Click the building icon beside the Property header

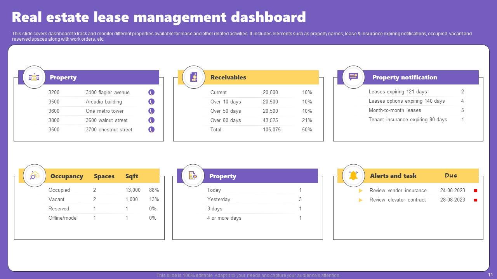click(34, 77)
